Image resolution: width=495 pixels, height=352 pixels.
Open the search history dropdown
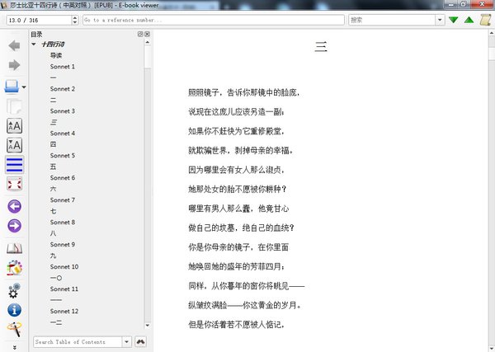(440, 20)
